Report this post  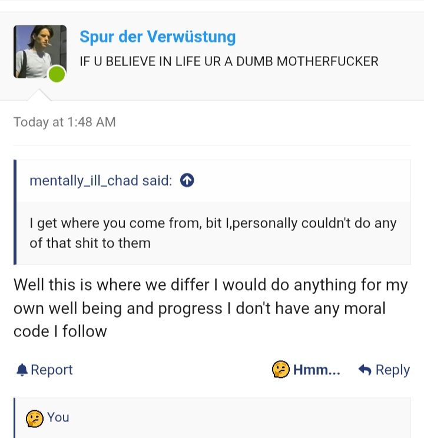tap(45, 370)
